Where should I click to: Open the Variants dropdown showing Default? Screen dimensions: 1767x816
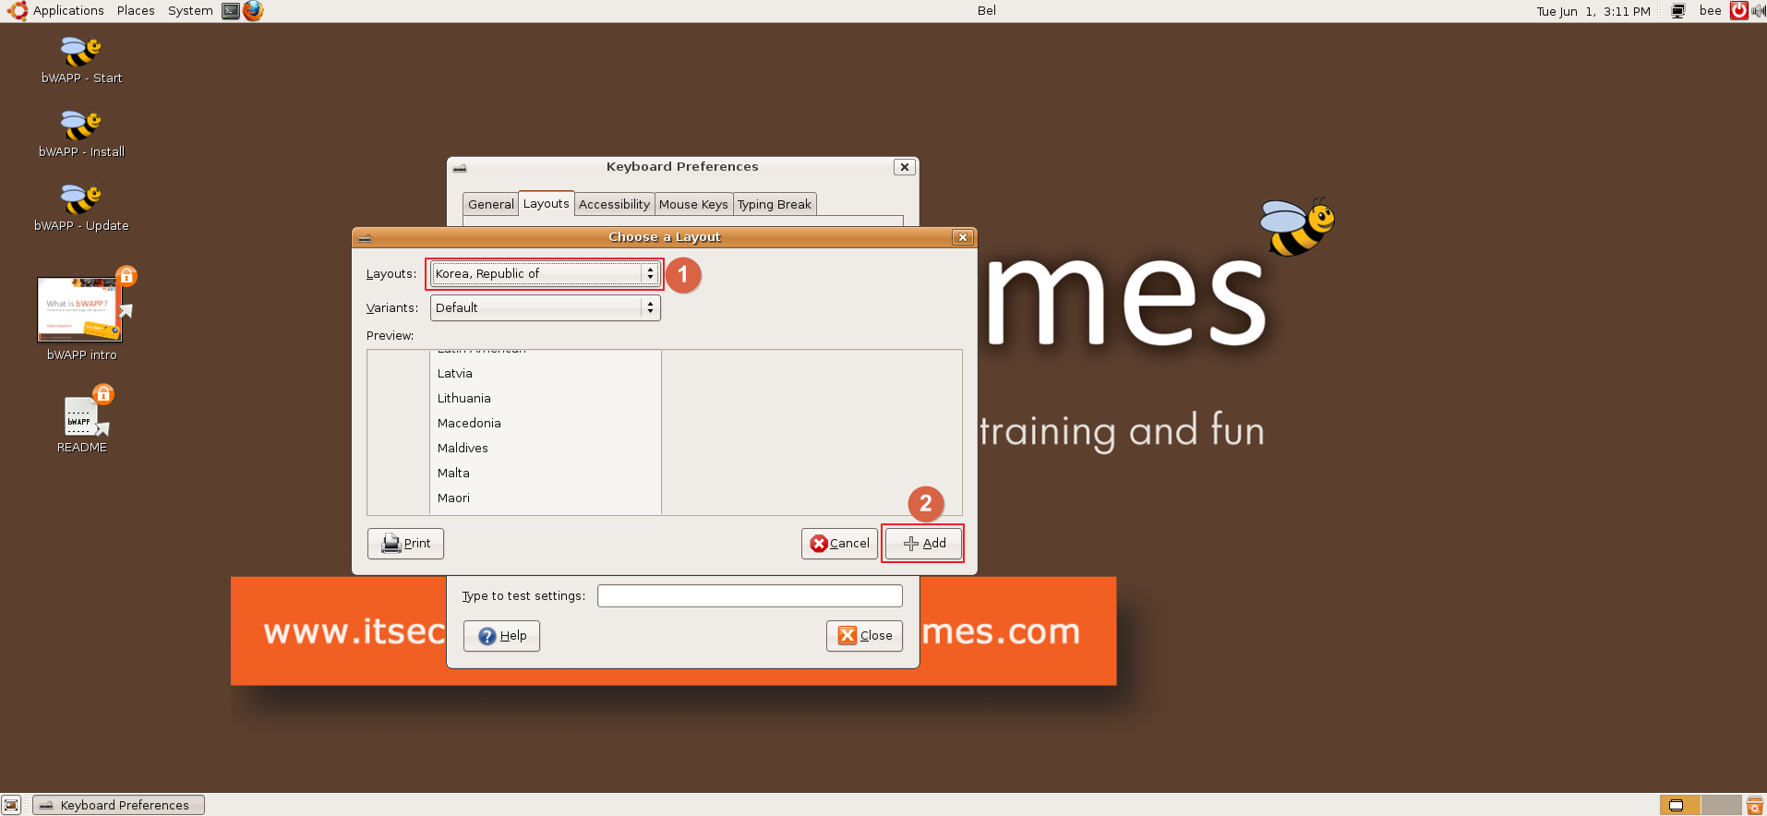click(545, 307)
